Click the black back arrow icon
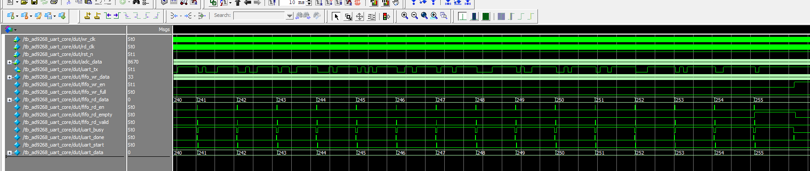810x171 pixels. (x=248, y=2)
